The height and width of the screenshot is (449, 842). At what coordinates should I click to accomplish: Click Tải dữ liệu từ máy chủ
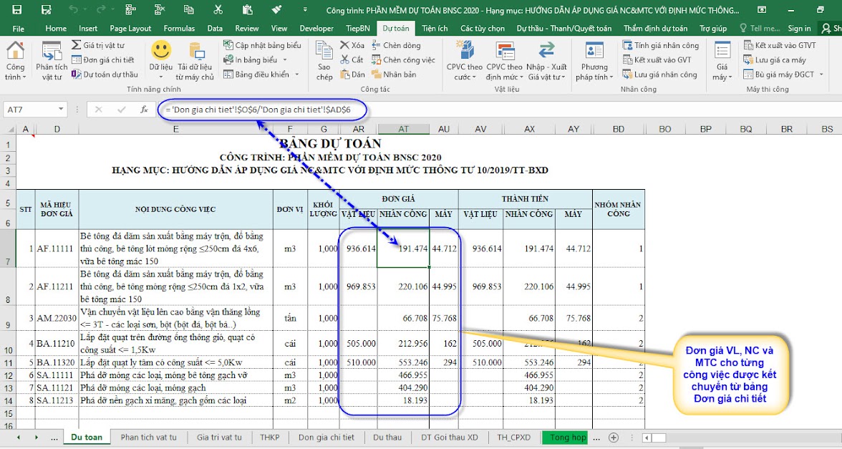195,62
